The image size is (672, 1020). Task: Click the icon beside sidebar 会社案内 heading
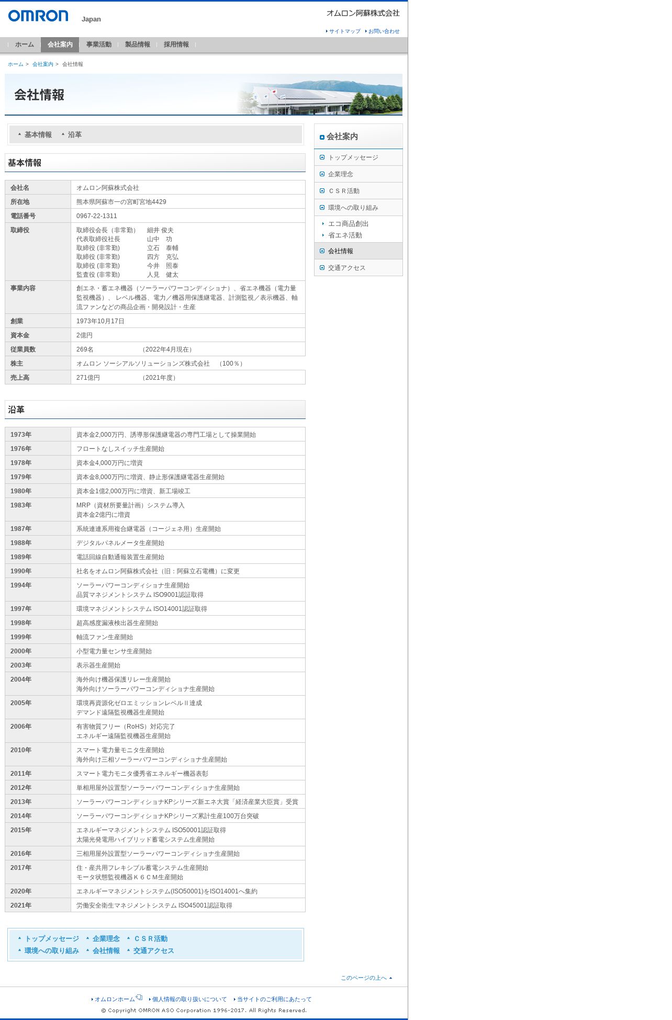point(322,137)
